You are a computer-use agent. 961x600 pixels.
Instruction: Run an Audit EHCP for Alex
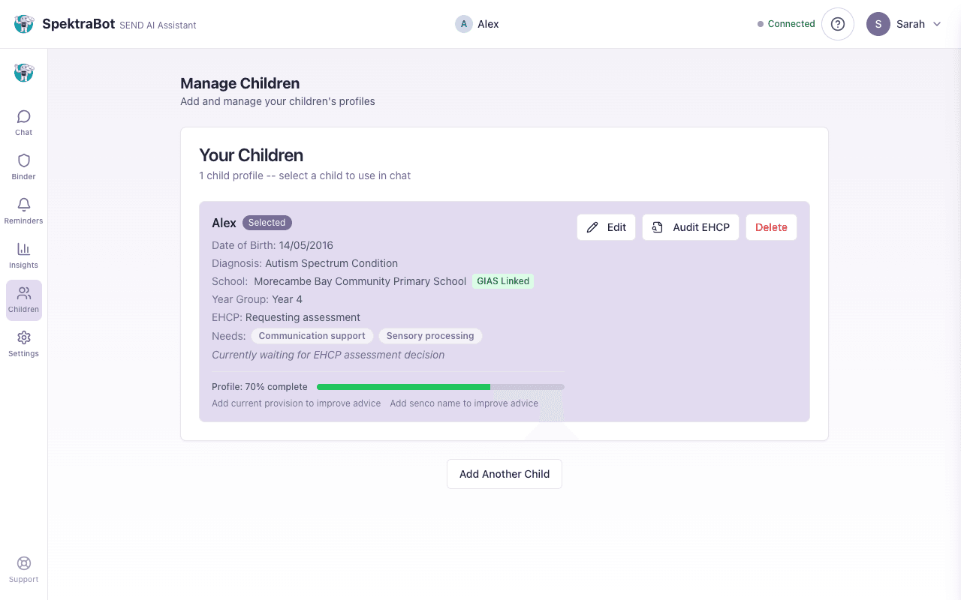click(690, 226)
